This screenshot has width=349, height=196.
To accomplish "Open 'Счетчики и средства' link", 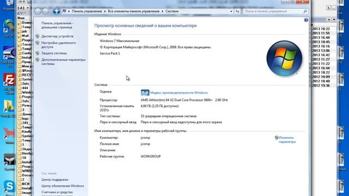I will tap(57, 192).
